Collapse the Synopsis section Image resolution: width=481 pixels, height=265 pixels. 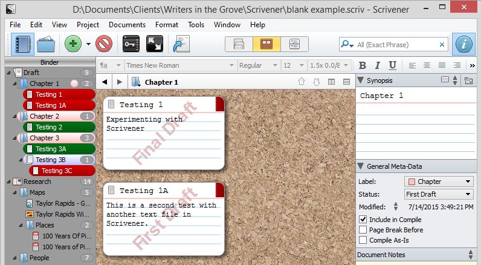pos(361,80)
